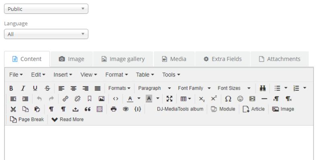Insert a special character omega
The width and height of the screenshot is (322, 160).
228,99
